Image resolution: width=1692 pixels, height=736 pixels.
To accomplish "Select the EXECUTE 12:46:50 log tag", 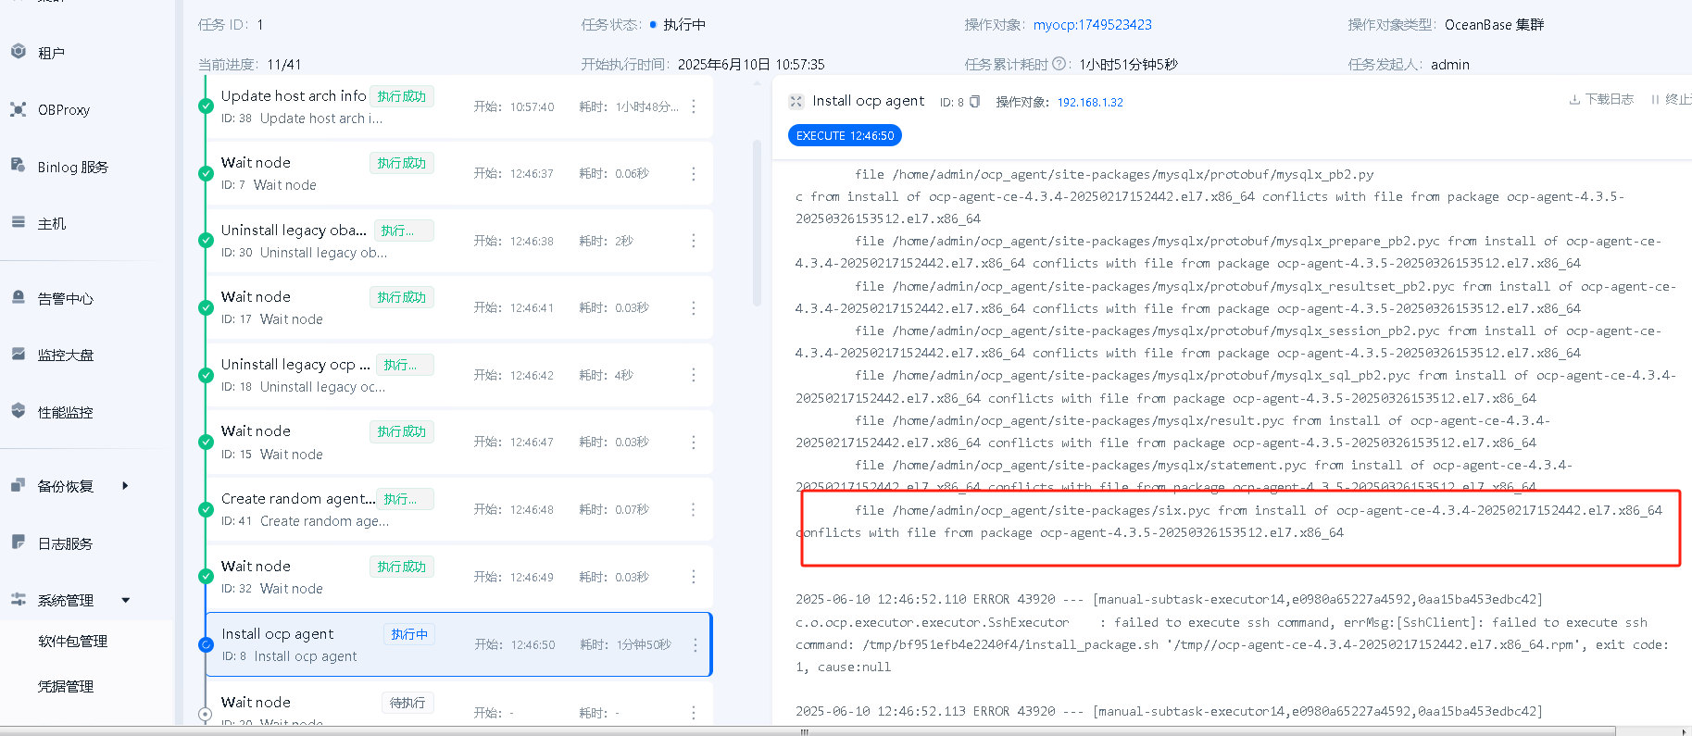I will 845,135.
